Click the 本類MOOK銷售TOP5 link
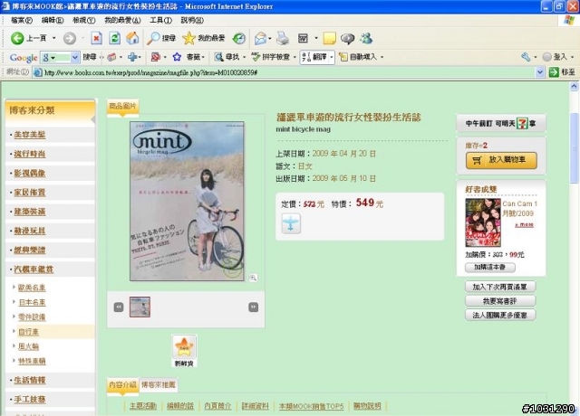 click(x=311, y=406)
